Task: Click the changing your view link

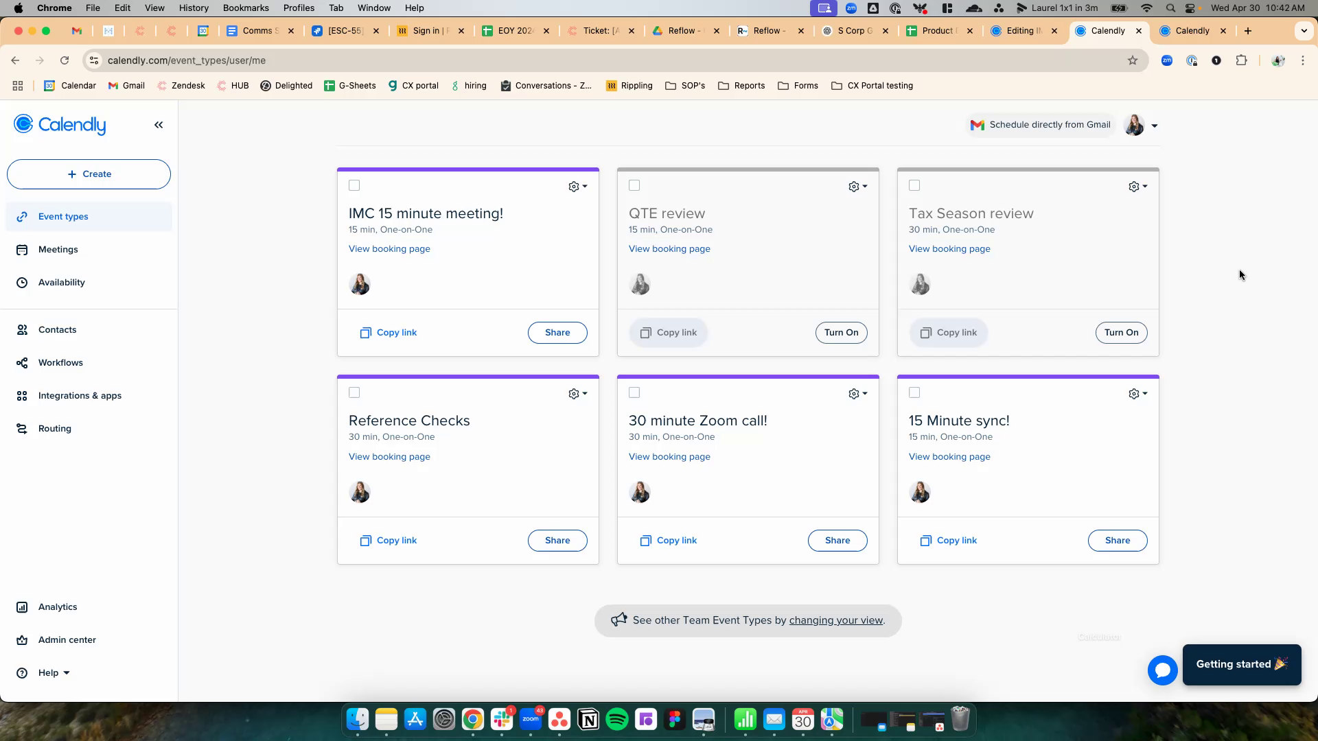Action: tap(835, 620)
